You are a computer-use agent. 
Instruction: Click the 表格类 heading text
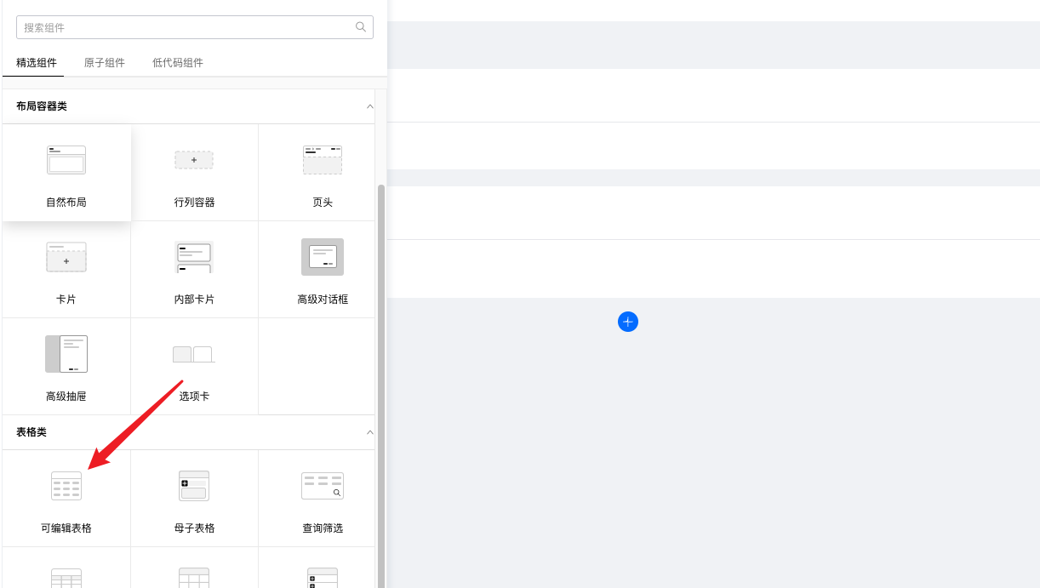(x=31, y=432)
